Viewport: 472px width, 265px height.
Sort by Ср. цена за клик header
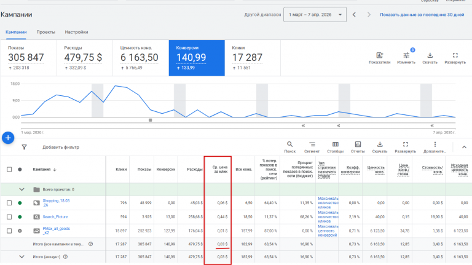pos(220,169)
